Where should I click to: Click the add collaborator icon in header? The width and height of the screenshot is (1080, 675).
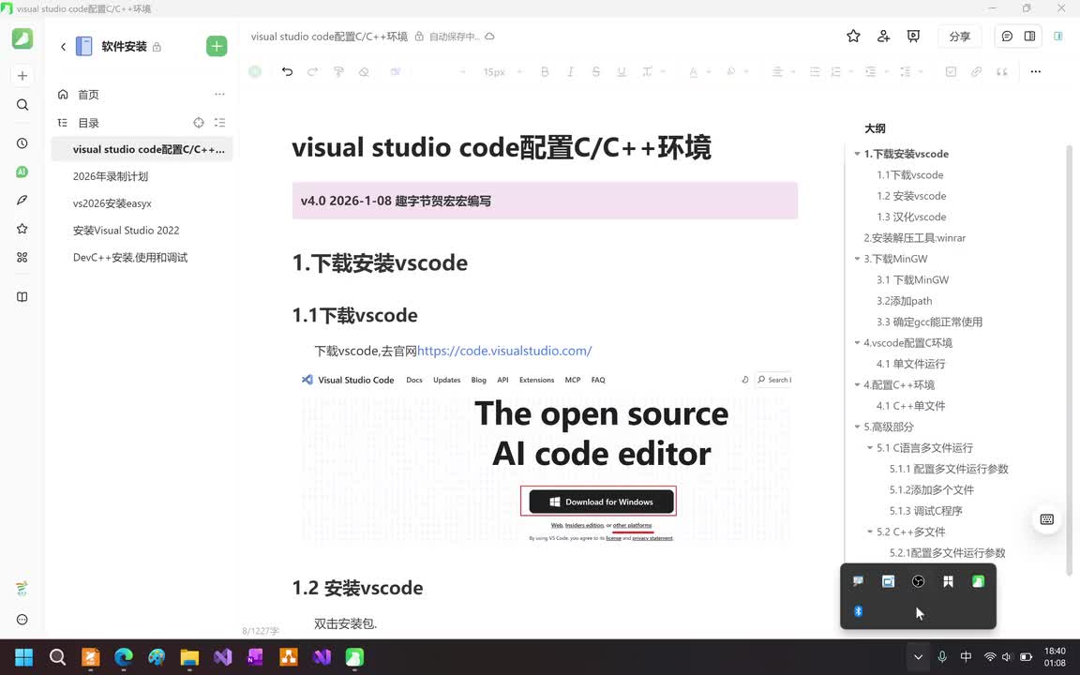(x=884, y=37)
